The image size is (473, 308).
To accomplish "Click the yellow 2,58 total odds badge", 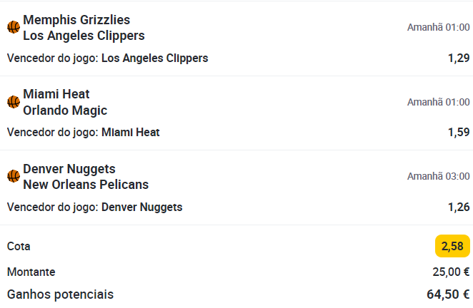I will (452, 246).
